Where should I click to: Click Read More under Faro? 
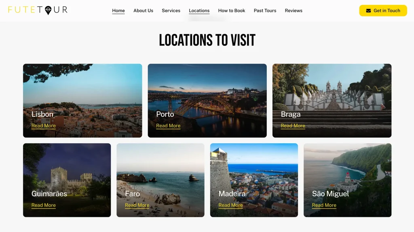pyautogui.click(x=137, y=205)
